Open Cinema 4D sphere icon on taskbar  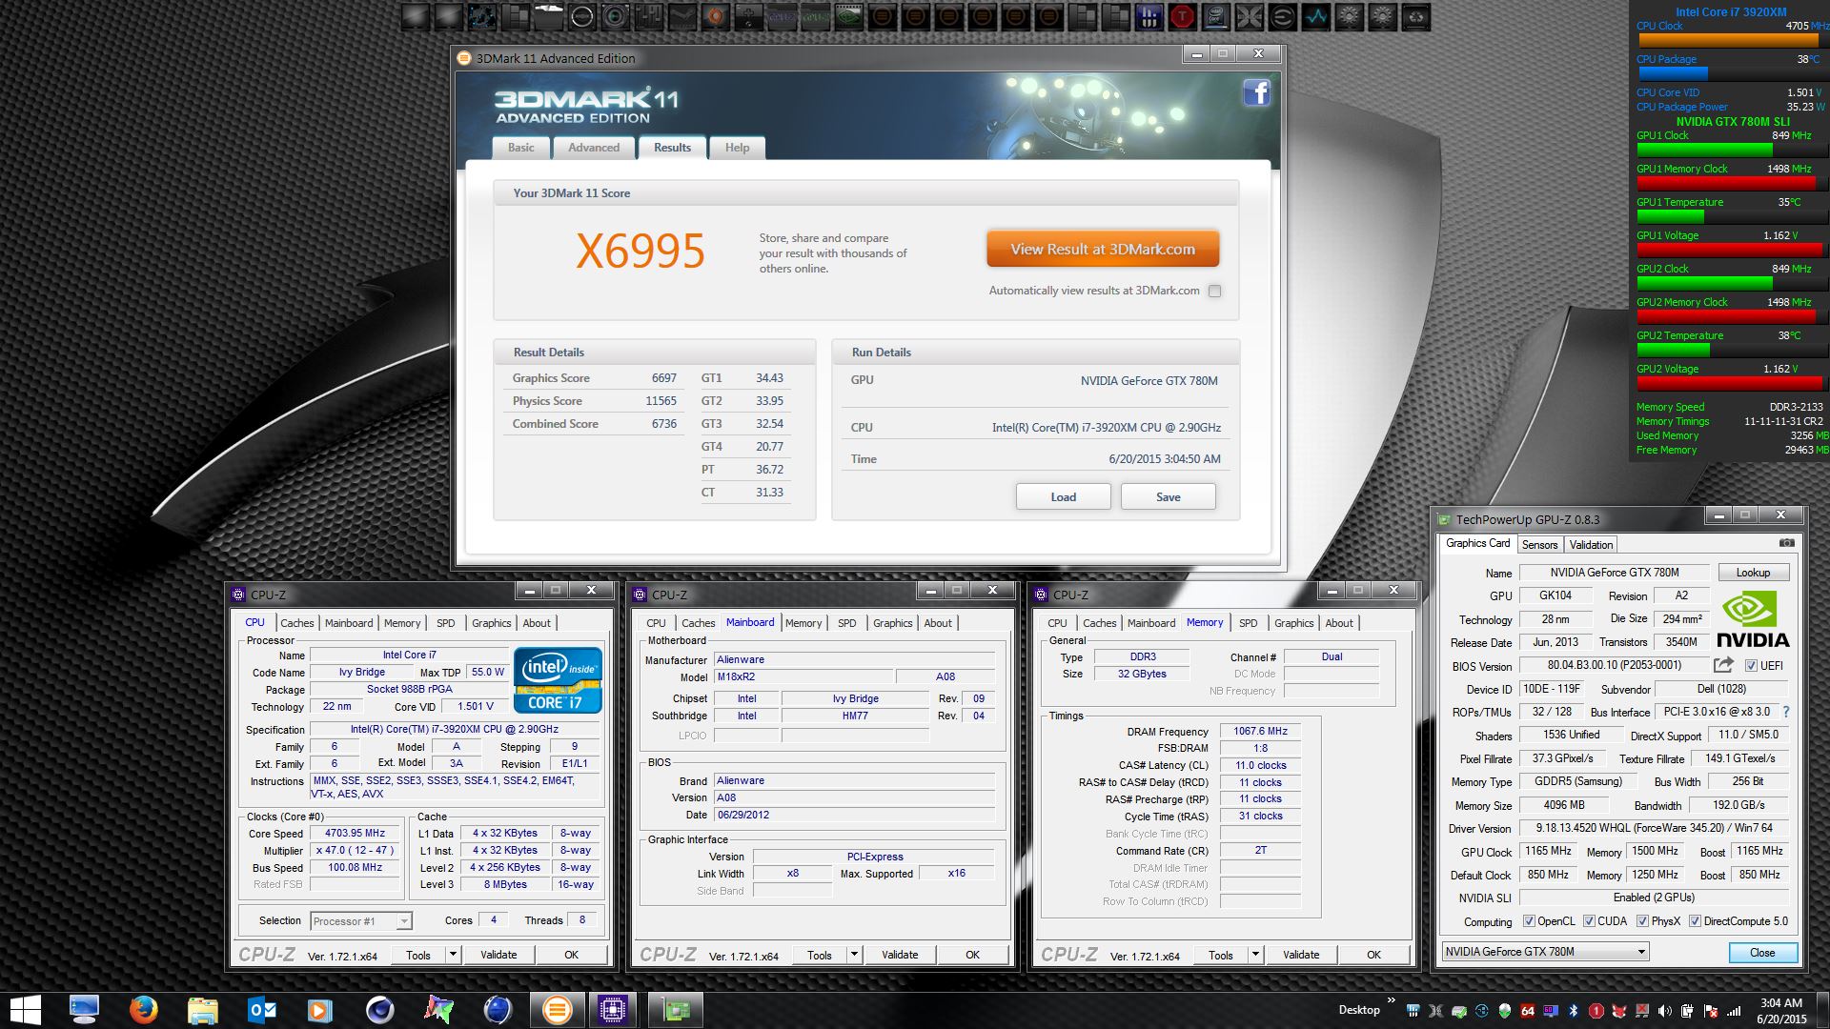click(x=379, y=1009)
